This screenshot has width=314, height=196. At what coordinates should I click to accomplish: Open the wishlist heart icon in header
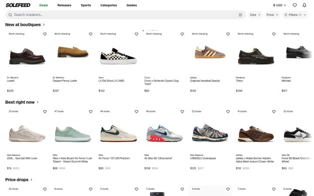(294, 5)
